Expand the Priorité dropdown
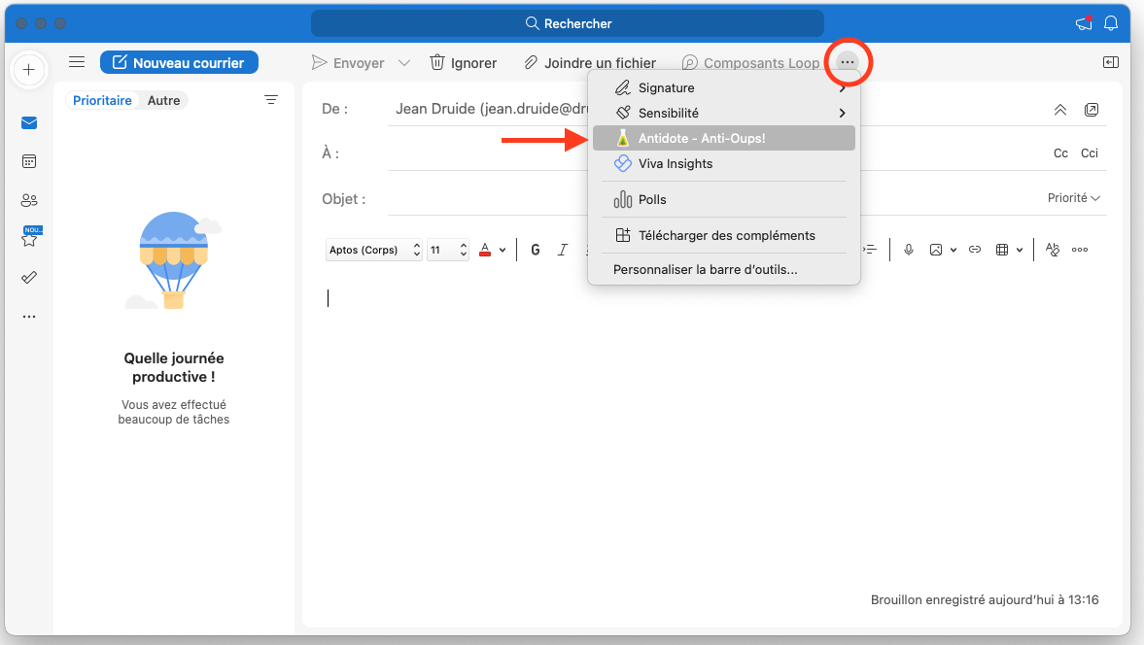 click(x=1073, y=198)
